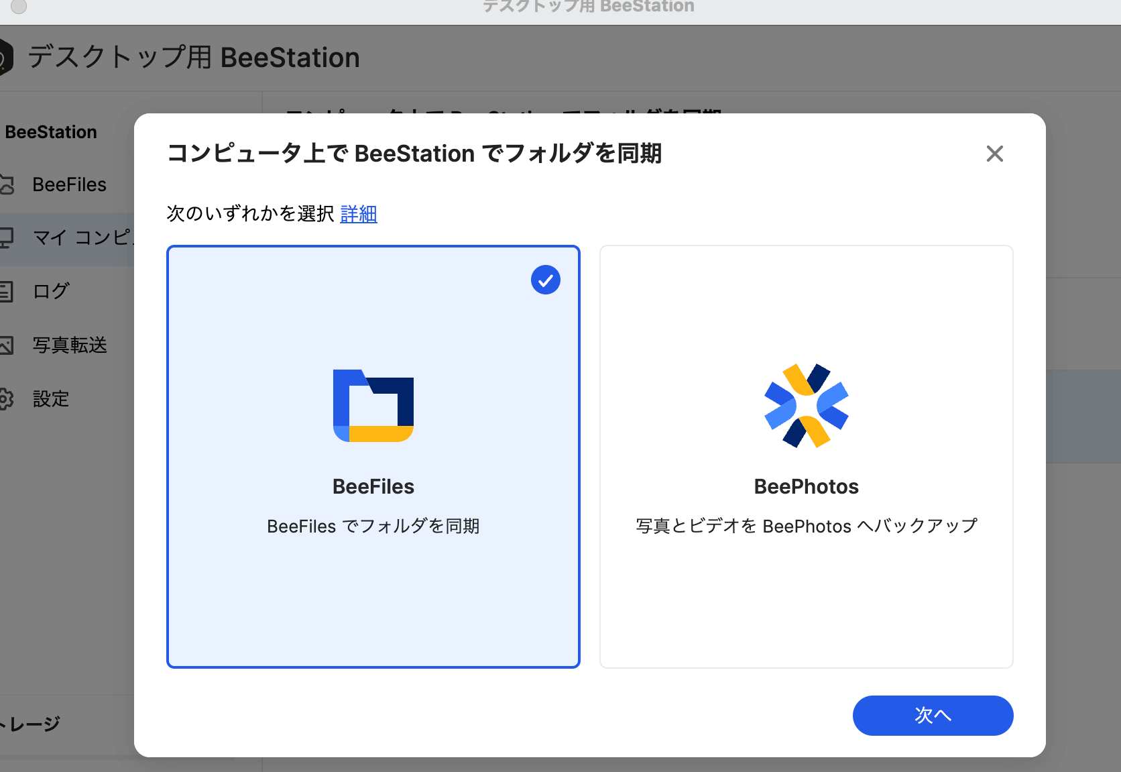Viewport: 1121px width, 772px height.
Task: Click the 次へ next button
Action: [933, 716]
